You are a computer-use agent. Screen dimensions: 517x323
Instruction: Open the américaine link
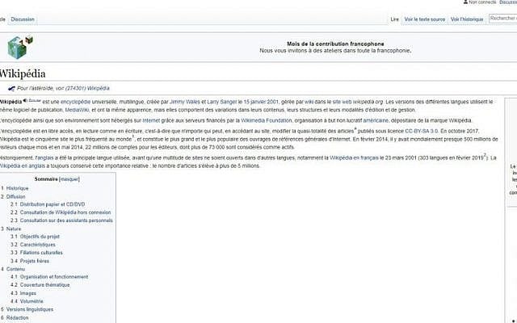[376, 120]
